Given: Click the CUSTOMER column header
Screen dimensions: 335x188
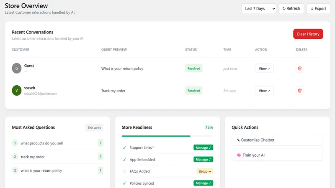Looking at the screenshot, I should tap(21, 50).
